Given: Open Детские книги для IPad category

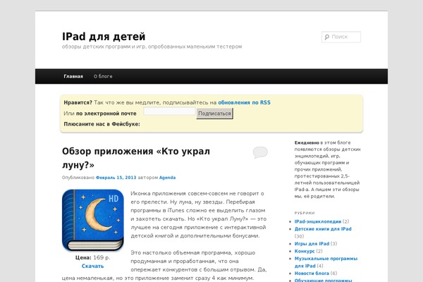Looking at the screenshot, I should click(x=323, y=228).
